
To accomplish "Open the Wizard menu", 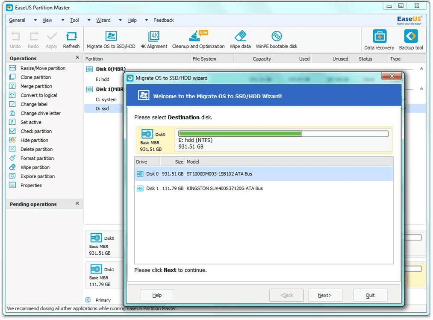I will coord(103,20).
